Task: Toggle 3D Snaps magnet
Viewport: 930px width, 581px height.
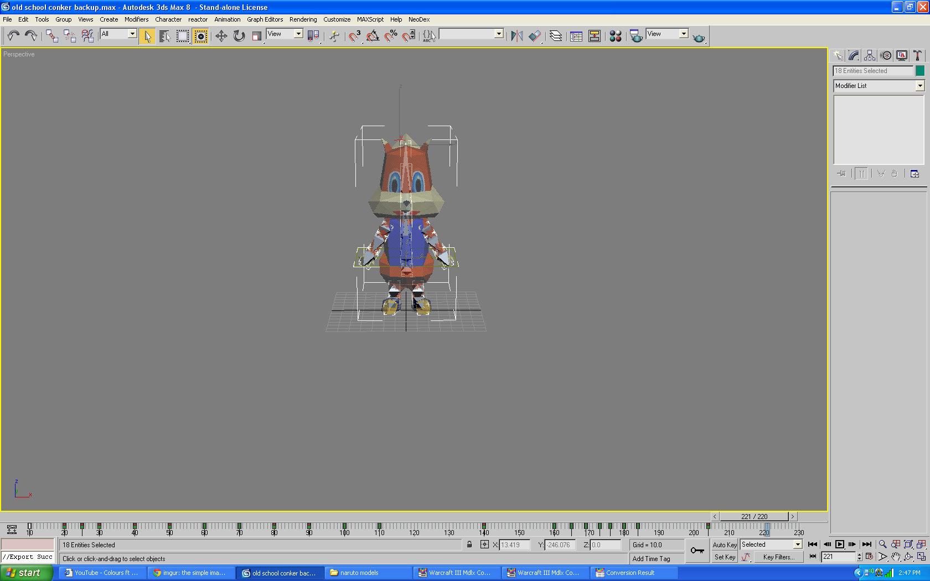Action: point(355,36)
